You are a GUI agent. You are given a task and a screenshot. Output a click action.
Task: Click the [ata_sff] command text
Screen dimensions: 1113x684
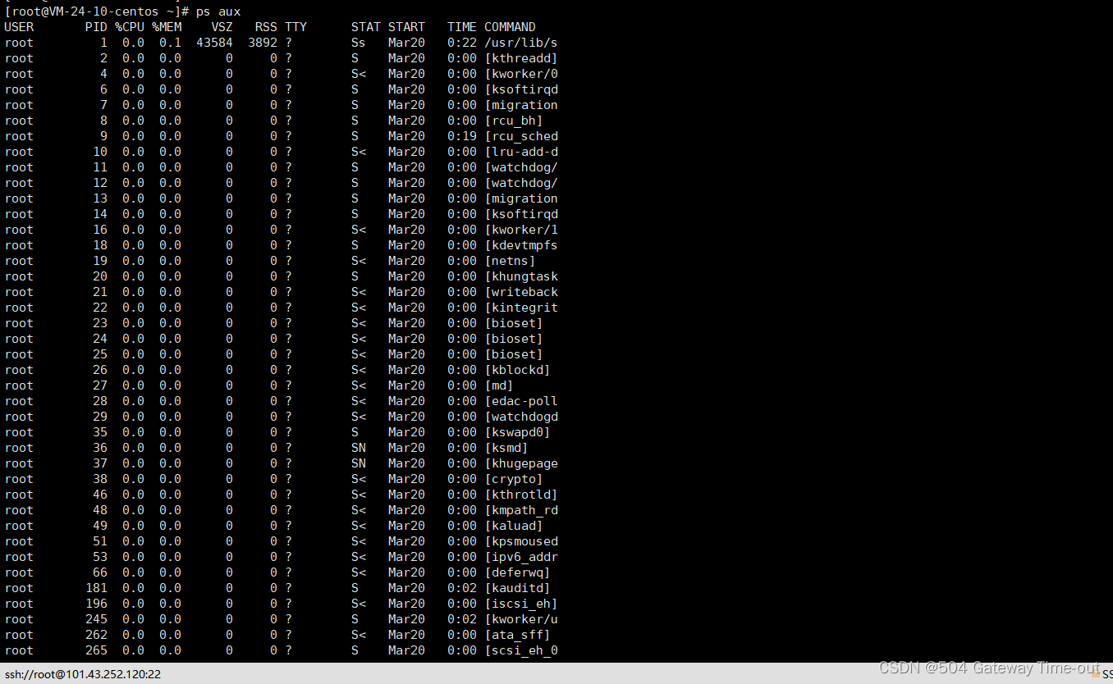click(x=517, y=635)
